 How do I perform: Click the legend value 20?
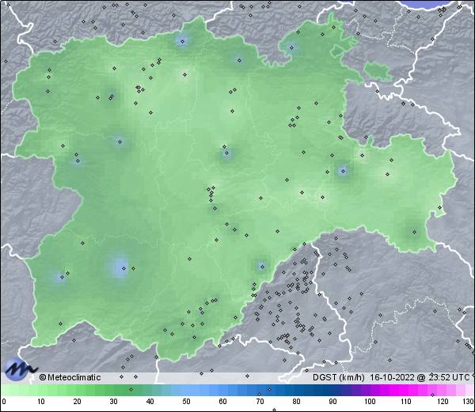[x=77, y=402]
